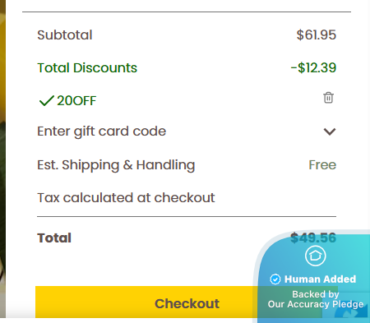This screenshot has width=370, height=323.
Task: Click the Free shipping value
Action: pyautogui.click(x=322, y=165)
